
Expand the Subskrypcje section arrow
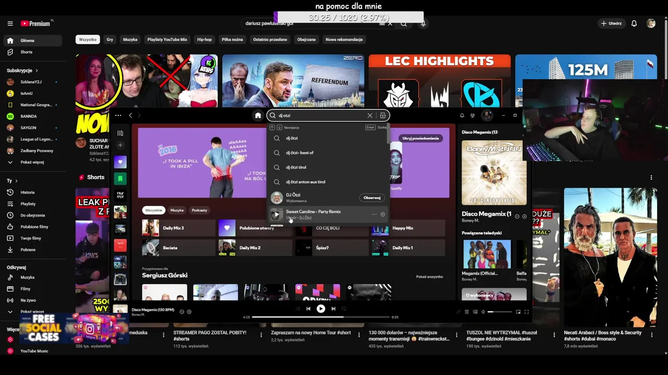click(37, 70)
